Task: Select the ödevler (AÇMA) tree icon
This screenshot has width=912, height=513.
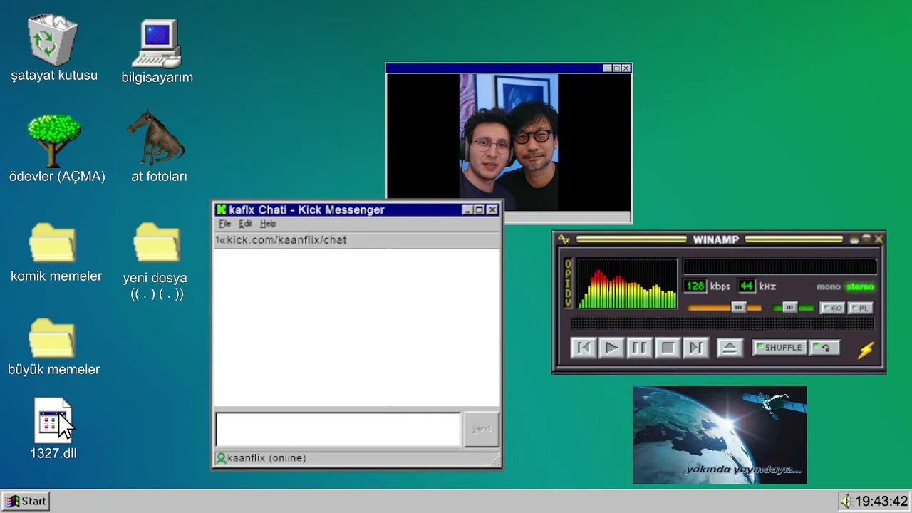Action: coord(54,141)
